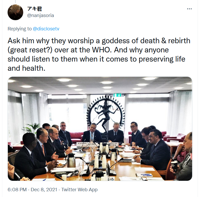Screen dimensions: 201x197
Task: Open the three-dot more options menu
Action: pyautogui.click(x=189, y=9)
